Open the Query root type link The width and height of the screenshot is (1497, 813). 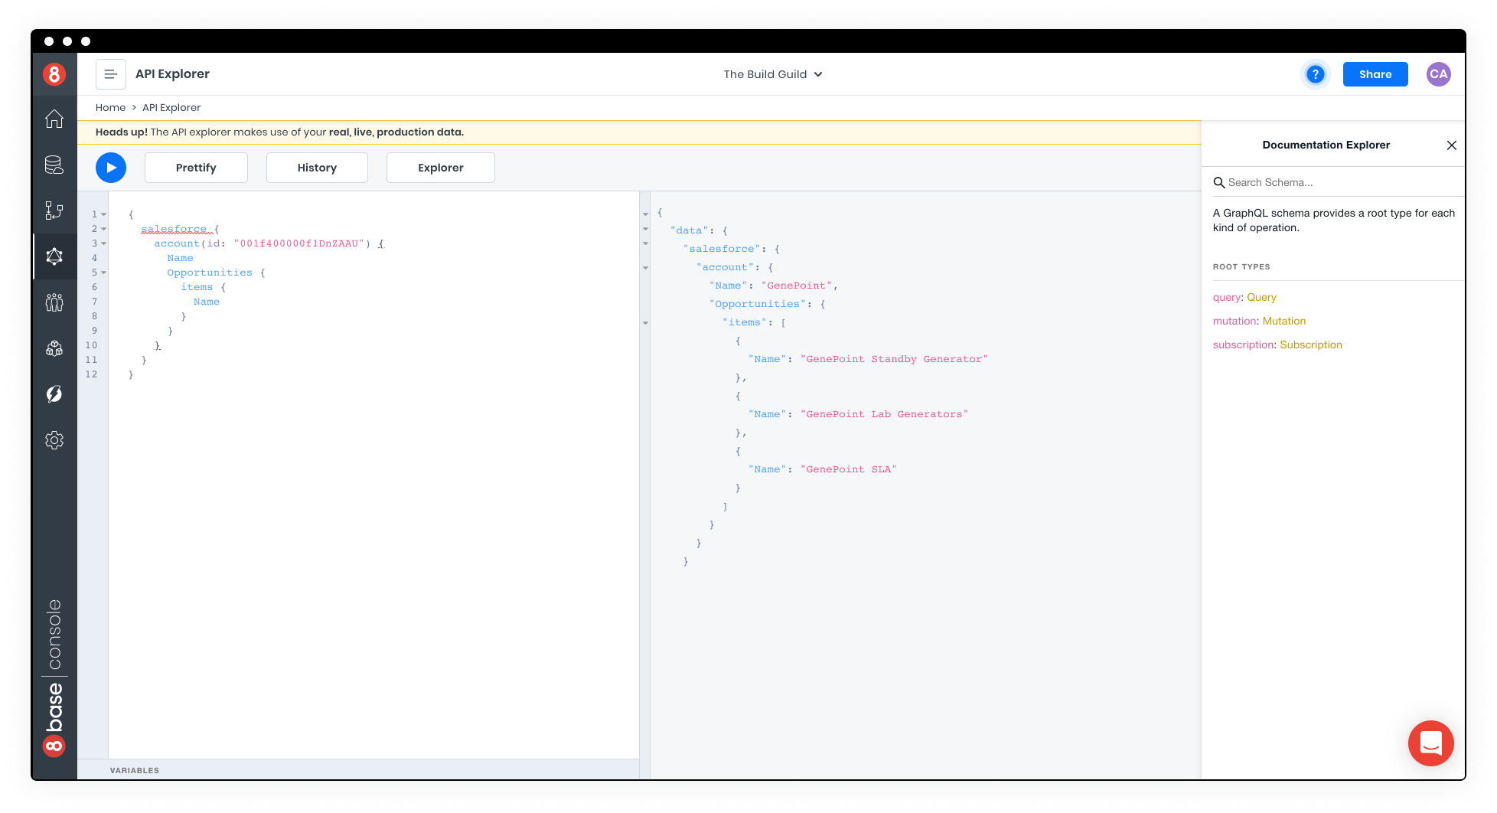1261,297
